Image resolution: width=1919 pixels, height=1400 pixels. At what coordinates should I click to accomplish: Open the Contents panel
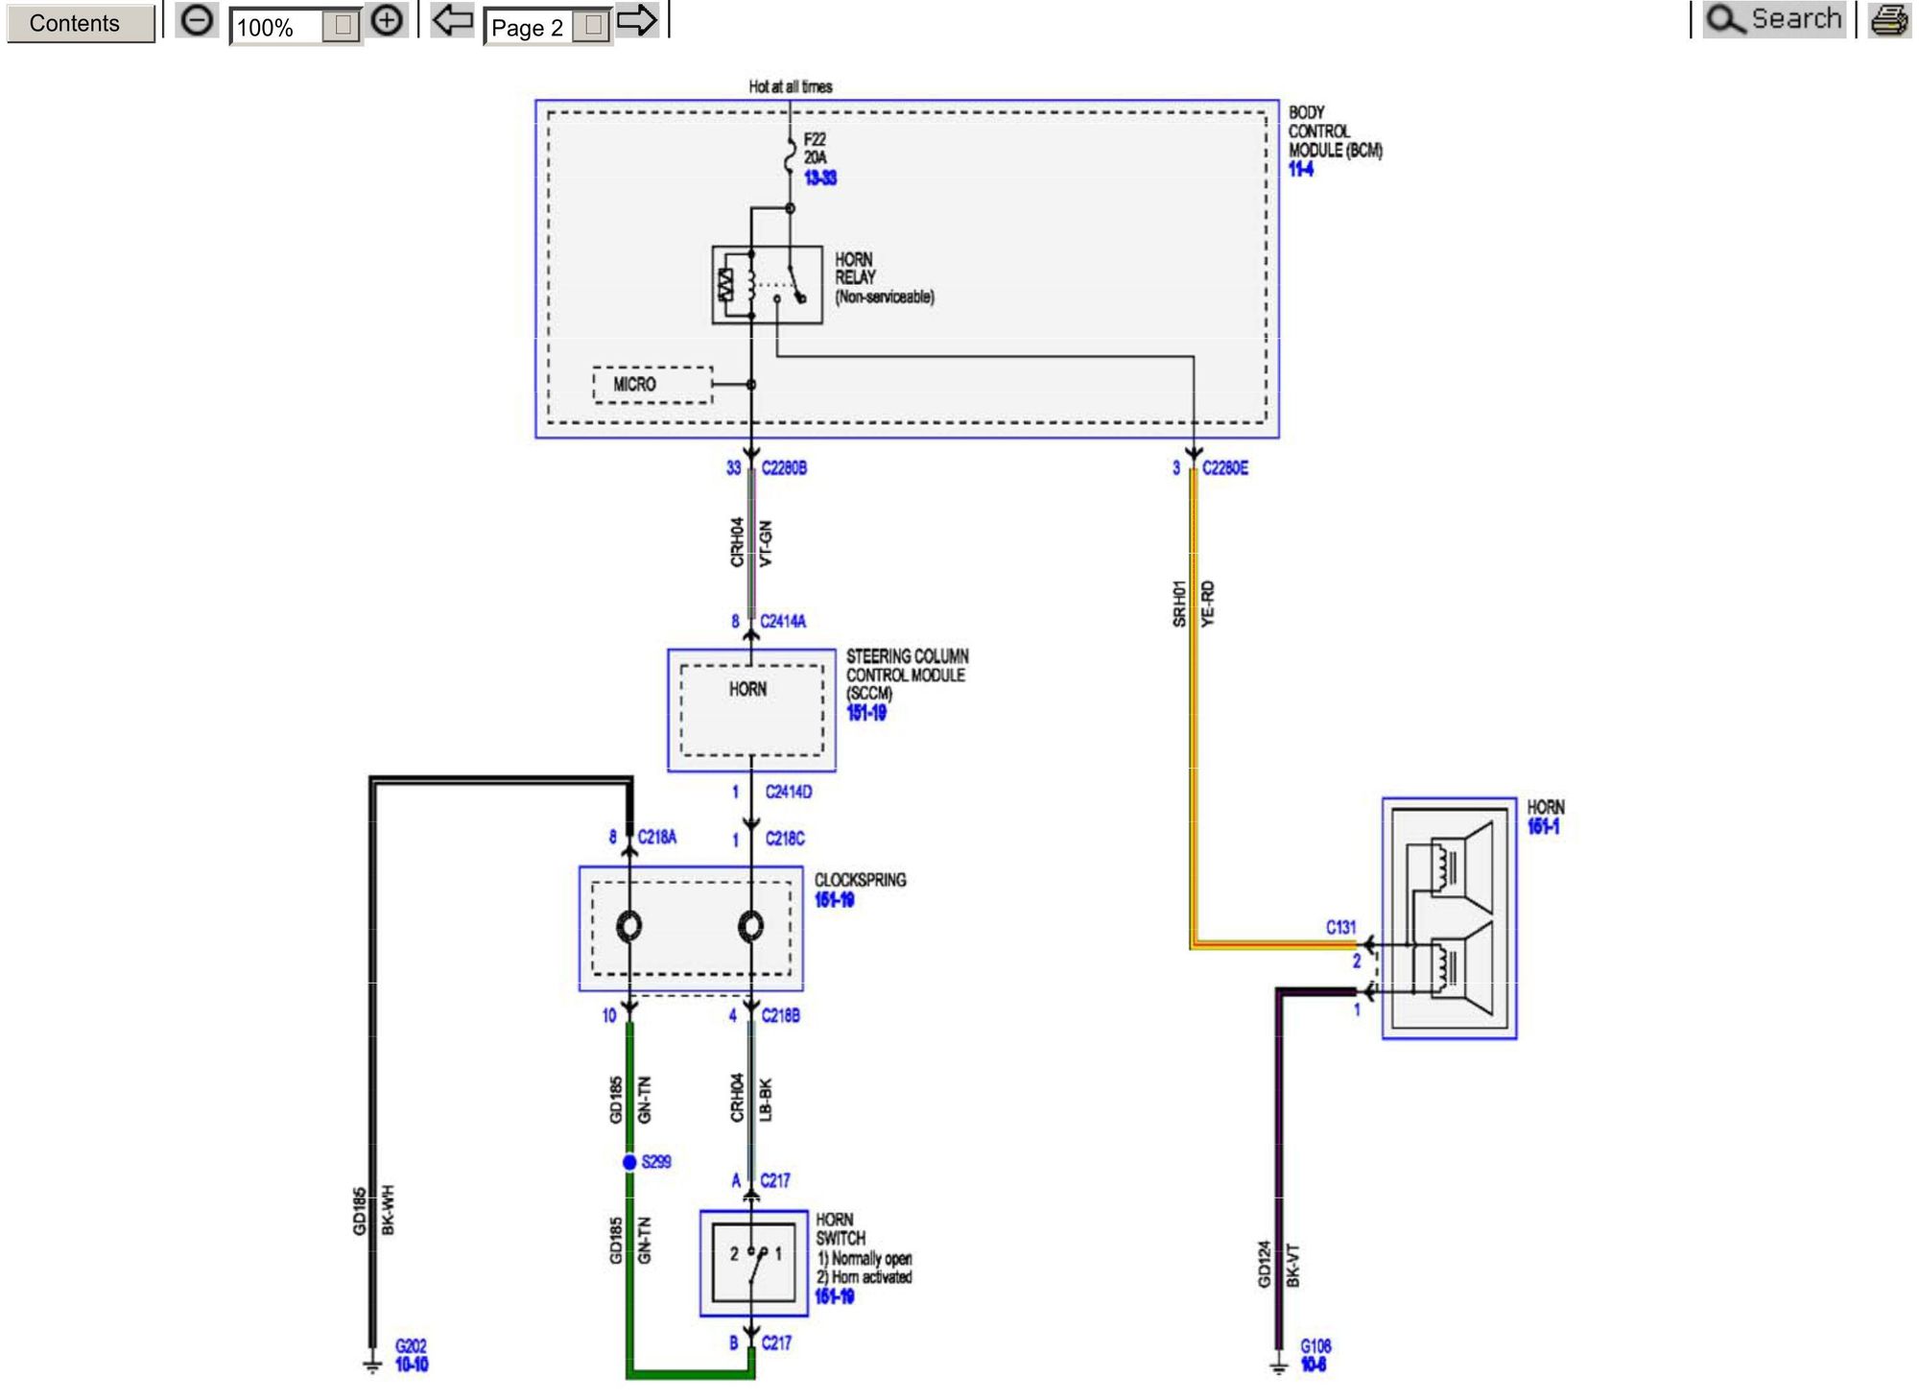pyautogui.click(x=81, y=23)
